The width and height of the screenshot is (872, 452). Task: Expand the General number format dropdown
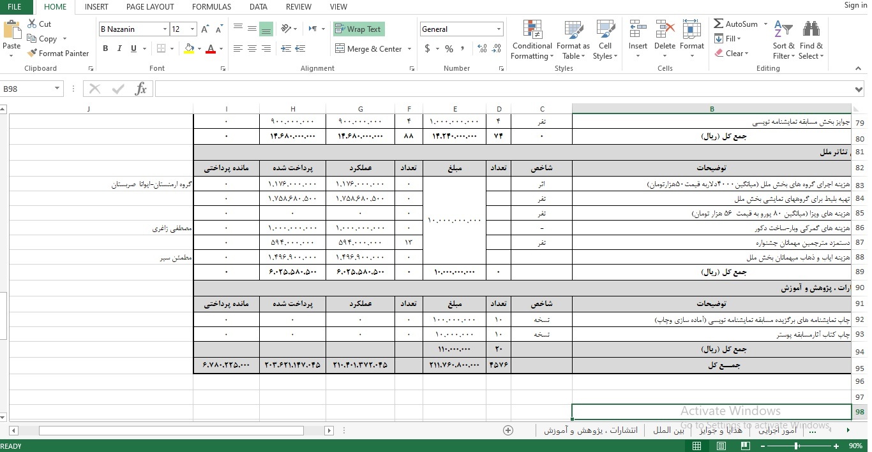click(x=499, y=29)
